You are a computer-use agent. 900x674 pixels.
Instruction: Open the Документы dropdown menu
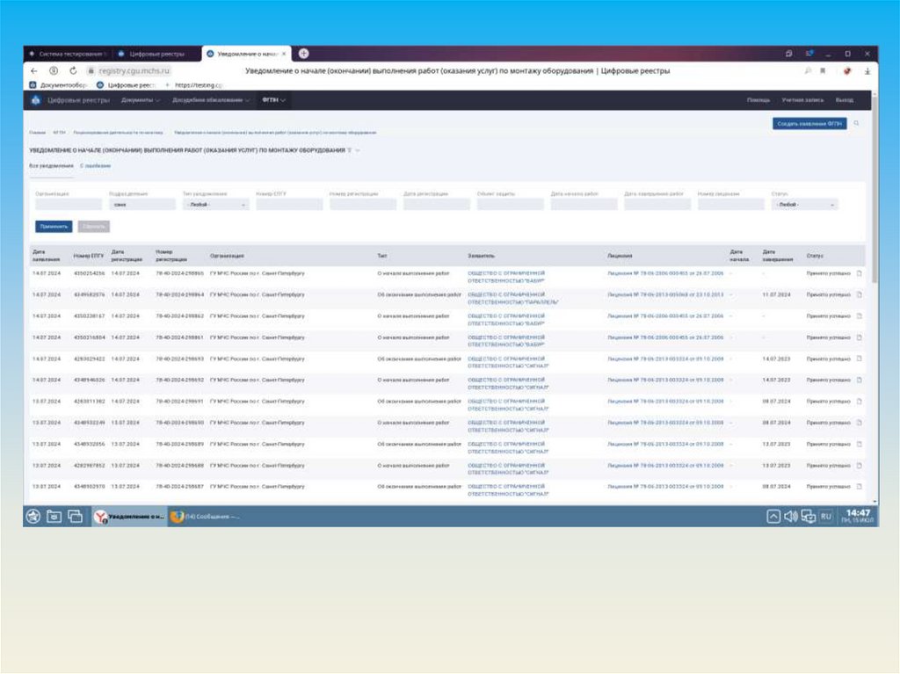[141, 100]
